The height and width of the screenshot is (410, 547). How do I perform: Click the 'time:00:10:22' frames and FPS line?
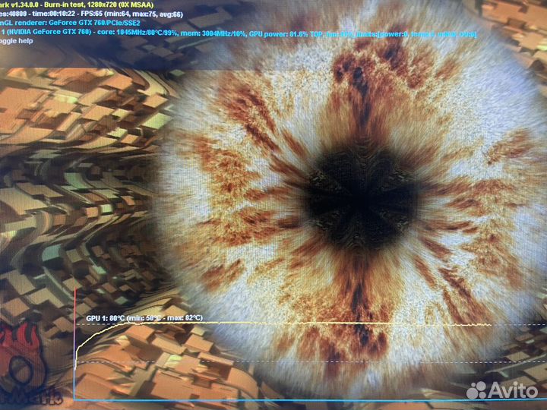coord(91,14)
